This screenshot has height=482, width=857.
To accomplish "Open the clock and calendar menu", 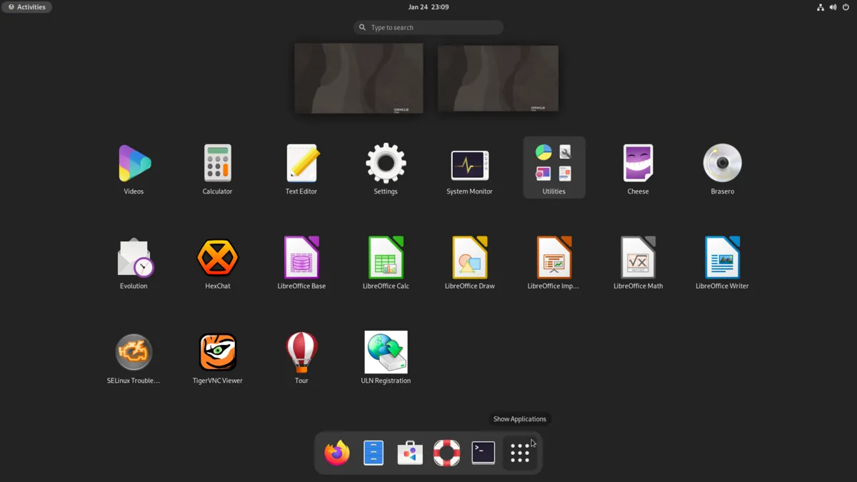I will 428,7.
